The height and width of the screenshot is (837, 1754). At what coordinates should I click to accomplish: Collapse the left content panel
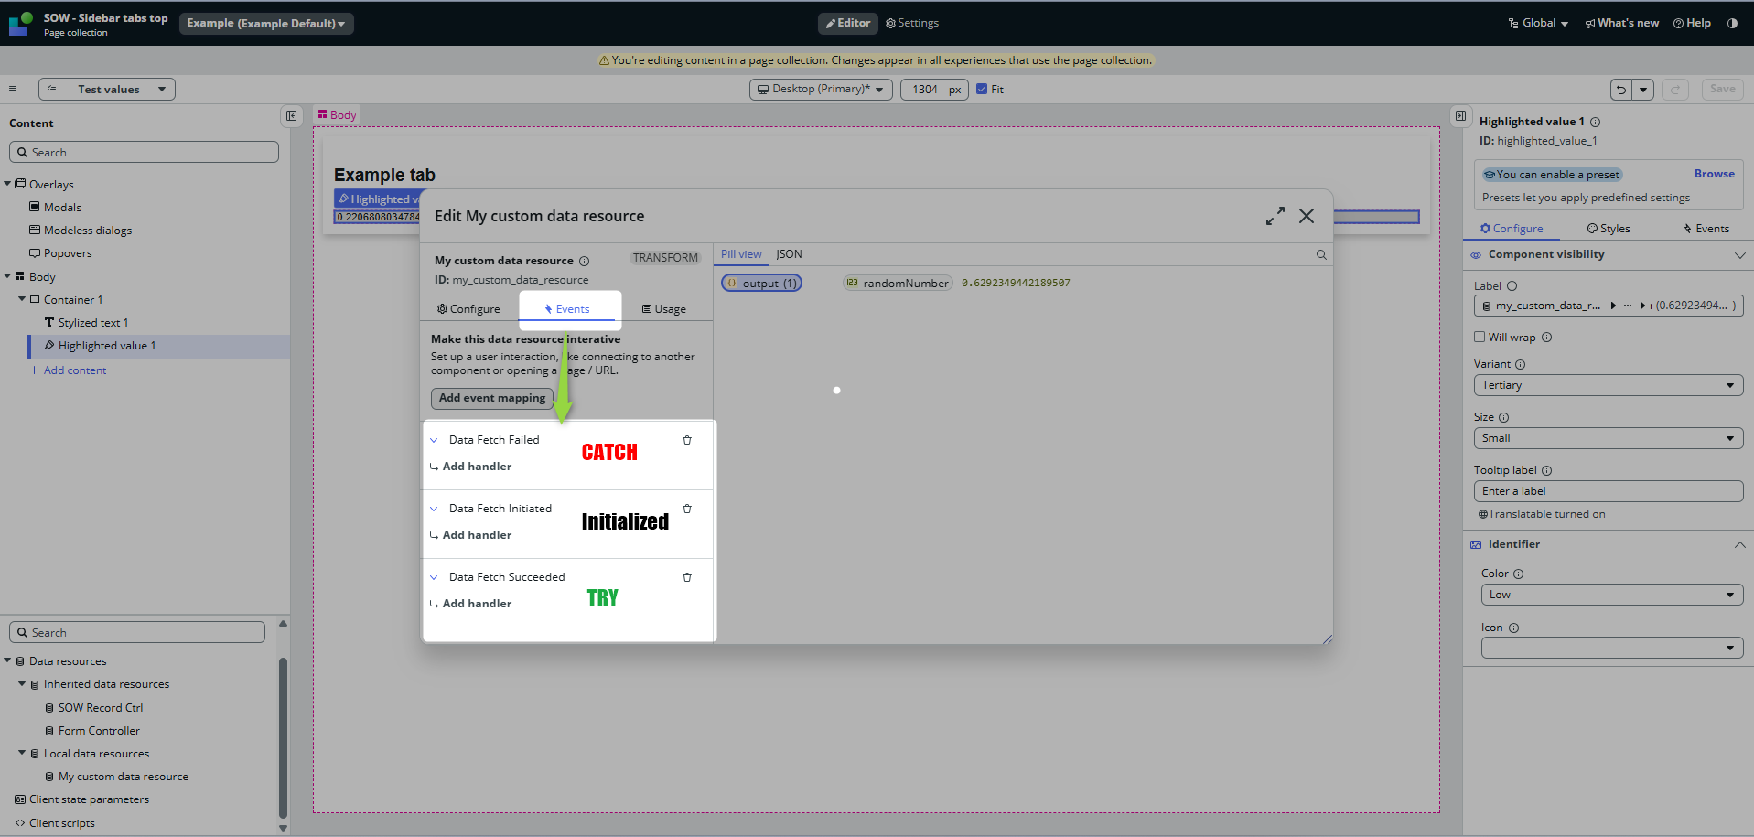click(x=291, y=116)
